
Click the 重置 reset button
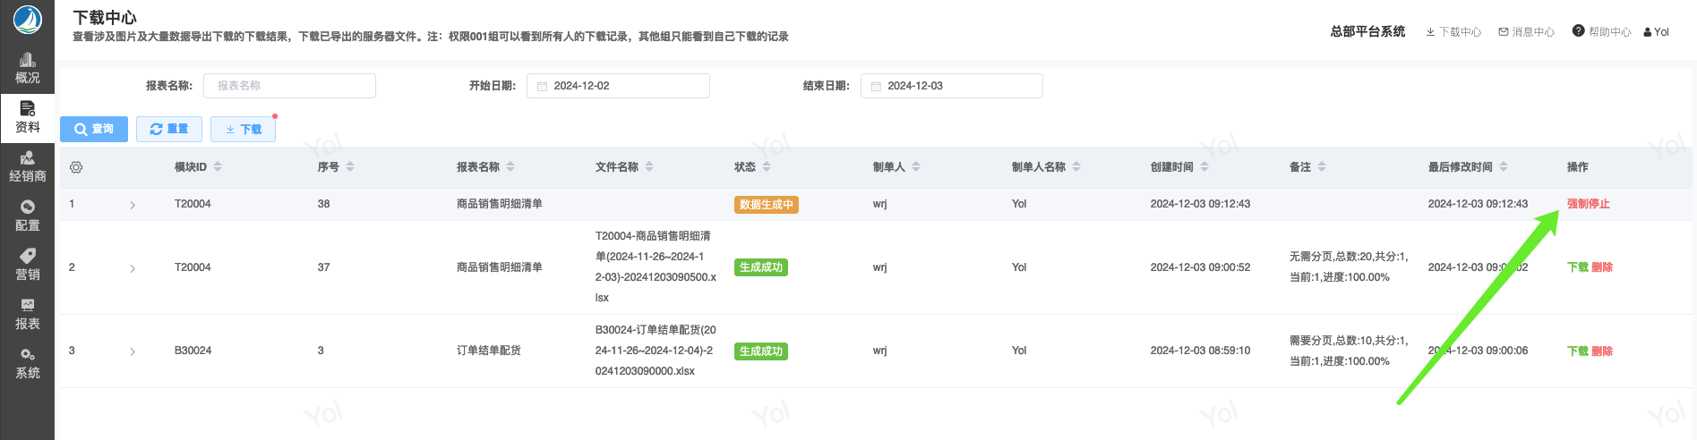point(169,129)
